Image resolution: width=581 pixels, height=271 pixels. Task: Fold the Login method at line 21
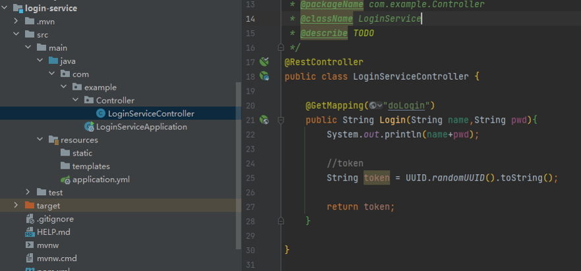click(x=281, y=120)
